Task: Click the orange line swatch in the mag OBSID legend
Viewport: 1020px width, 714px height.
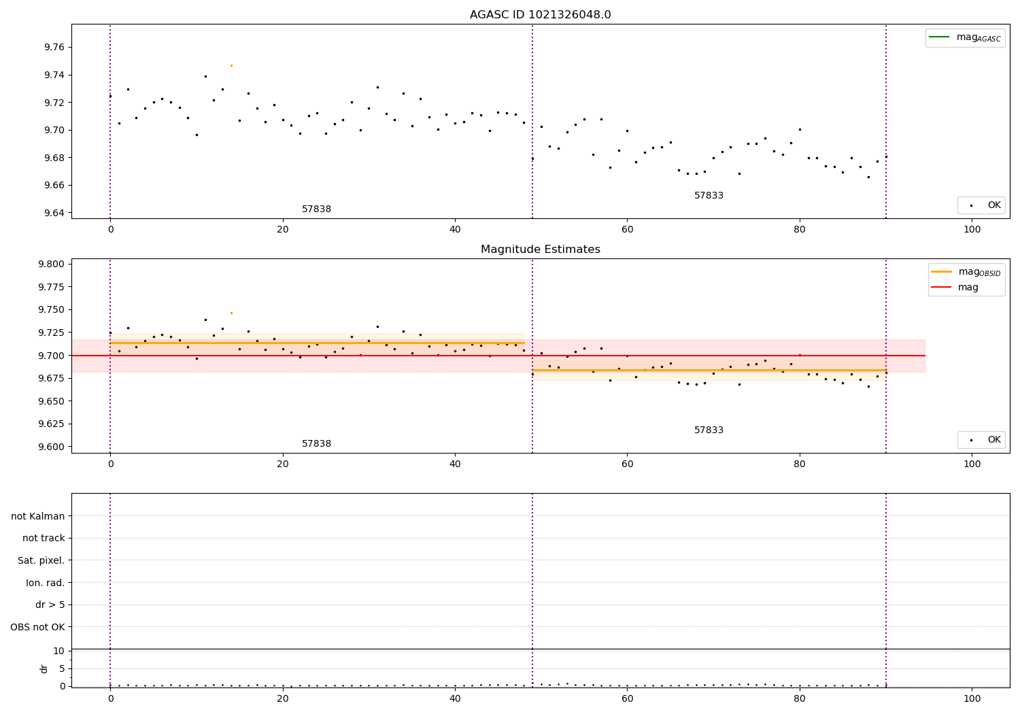Action: pyautogui.click(x=941, y=272)
